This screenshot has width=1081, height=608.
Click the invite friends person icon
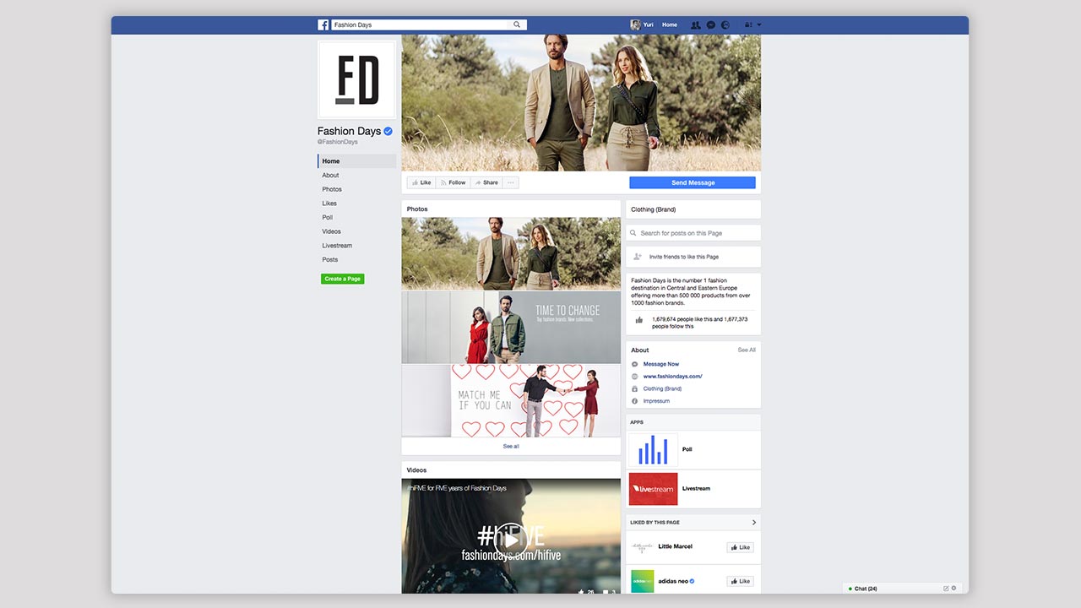[x=638, y=257]
